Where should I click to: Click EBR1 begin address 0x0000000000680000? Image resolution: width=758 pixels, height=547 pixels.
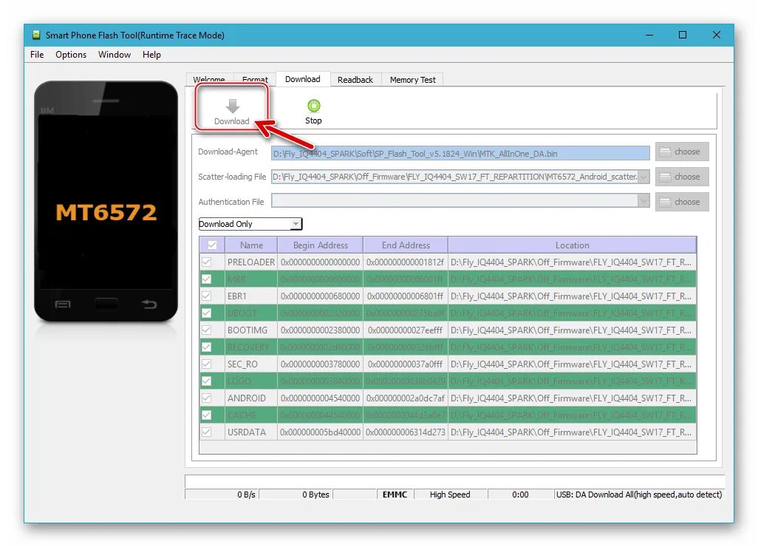[320, 296]
